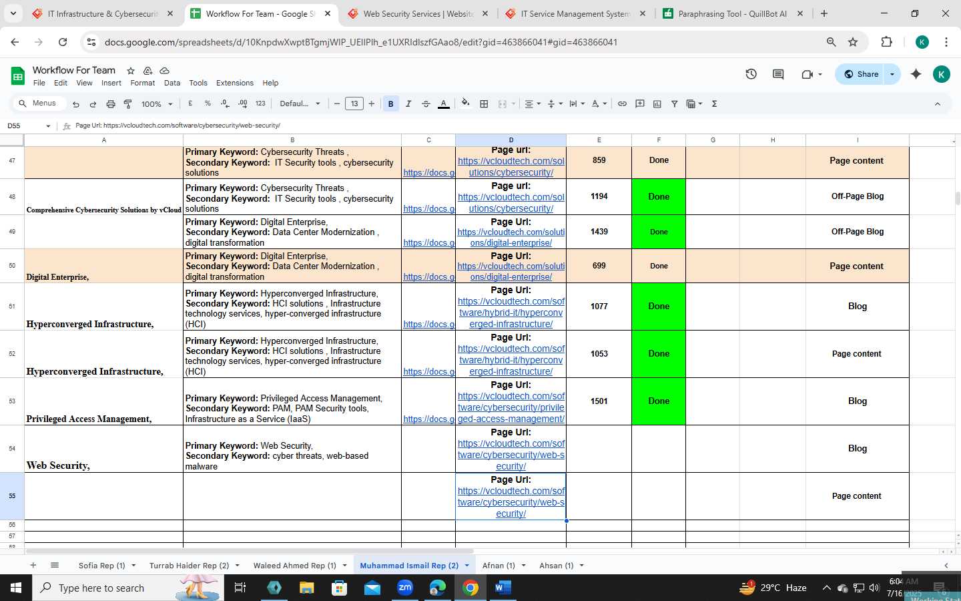This screenshot has width=961, height=601.
Task: Star the Workflow For Team document
Action: click(131, 70)
